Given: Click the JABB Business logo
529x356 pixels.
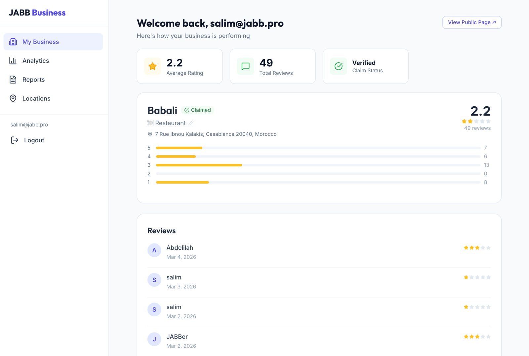Looking at the screenshot, I should tap(37, 13).
